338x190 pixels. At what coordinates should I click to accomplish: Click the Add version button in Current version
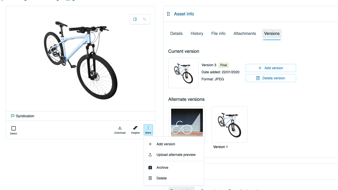(x=271, y=68)
